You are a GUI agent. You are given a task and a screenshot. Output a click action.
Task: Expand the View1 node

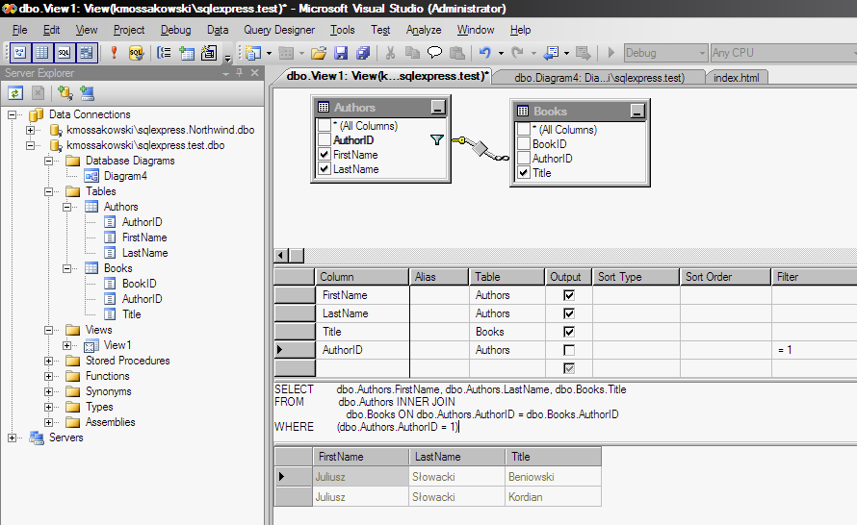[x=66, y=345]
